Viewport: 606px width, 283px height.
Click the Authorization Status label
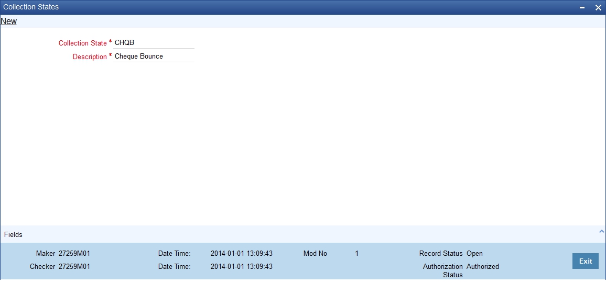pyautogui.click(x=443, y=270)
